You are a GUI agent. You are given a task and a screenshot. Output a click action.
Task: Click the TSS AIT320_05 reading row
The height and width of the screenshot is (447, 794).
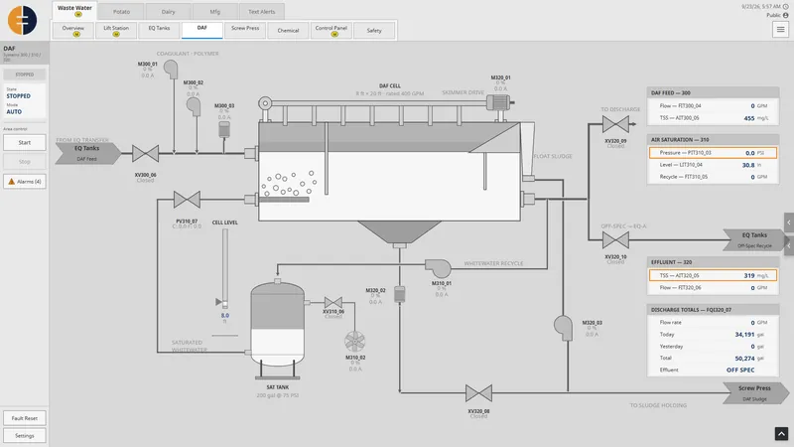(713, 275)
